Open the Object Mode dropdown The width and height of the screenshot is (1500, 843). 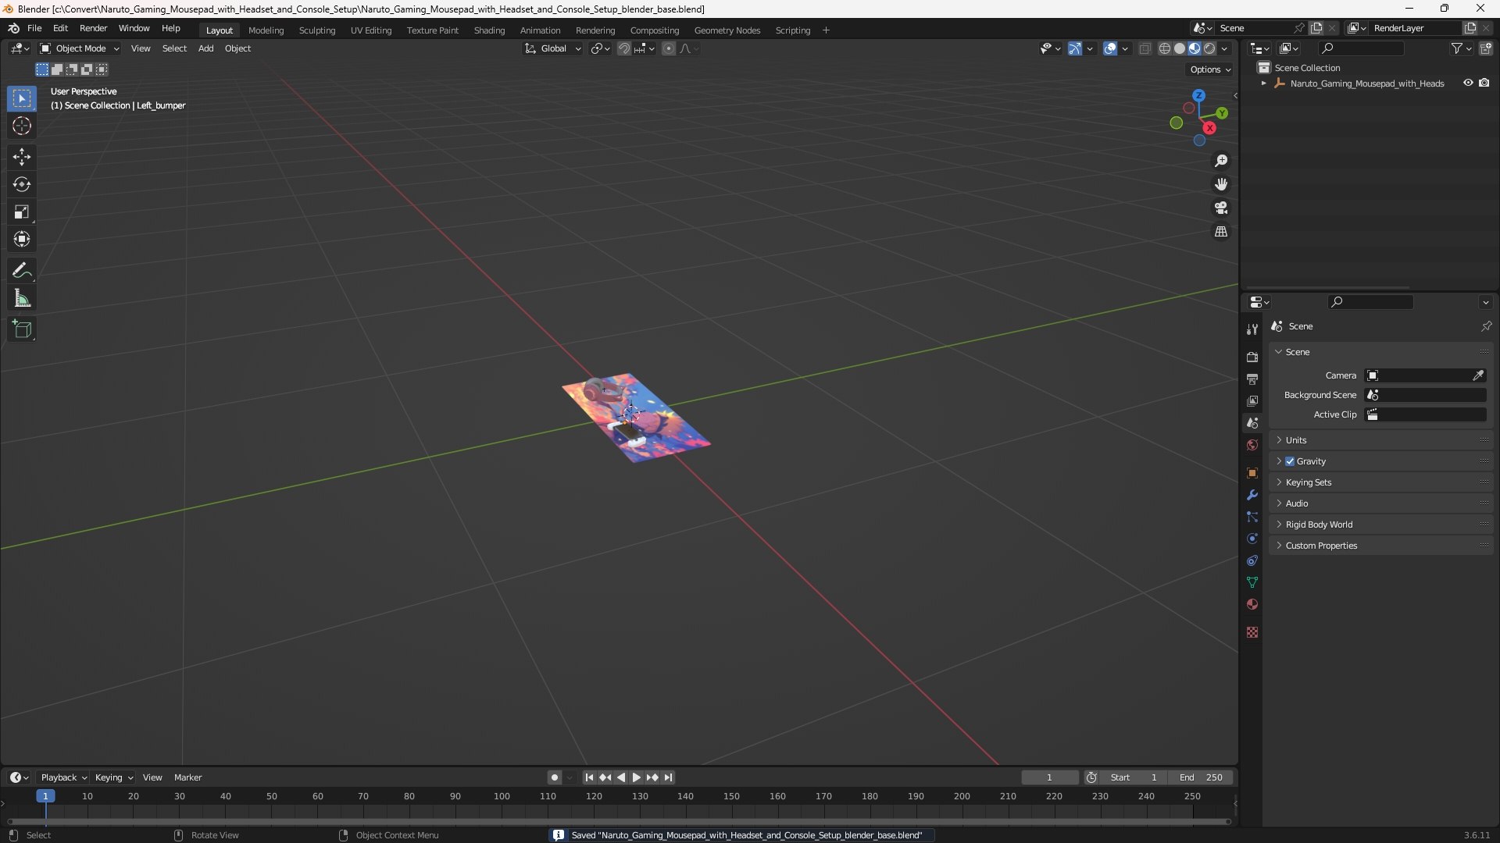[80, 48]
